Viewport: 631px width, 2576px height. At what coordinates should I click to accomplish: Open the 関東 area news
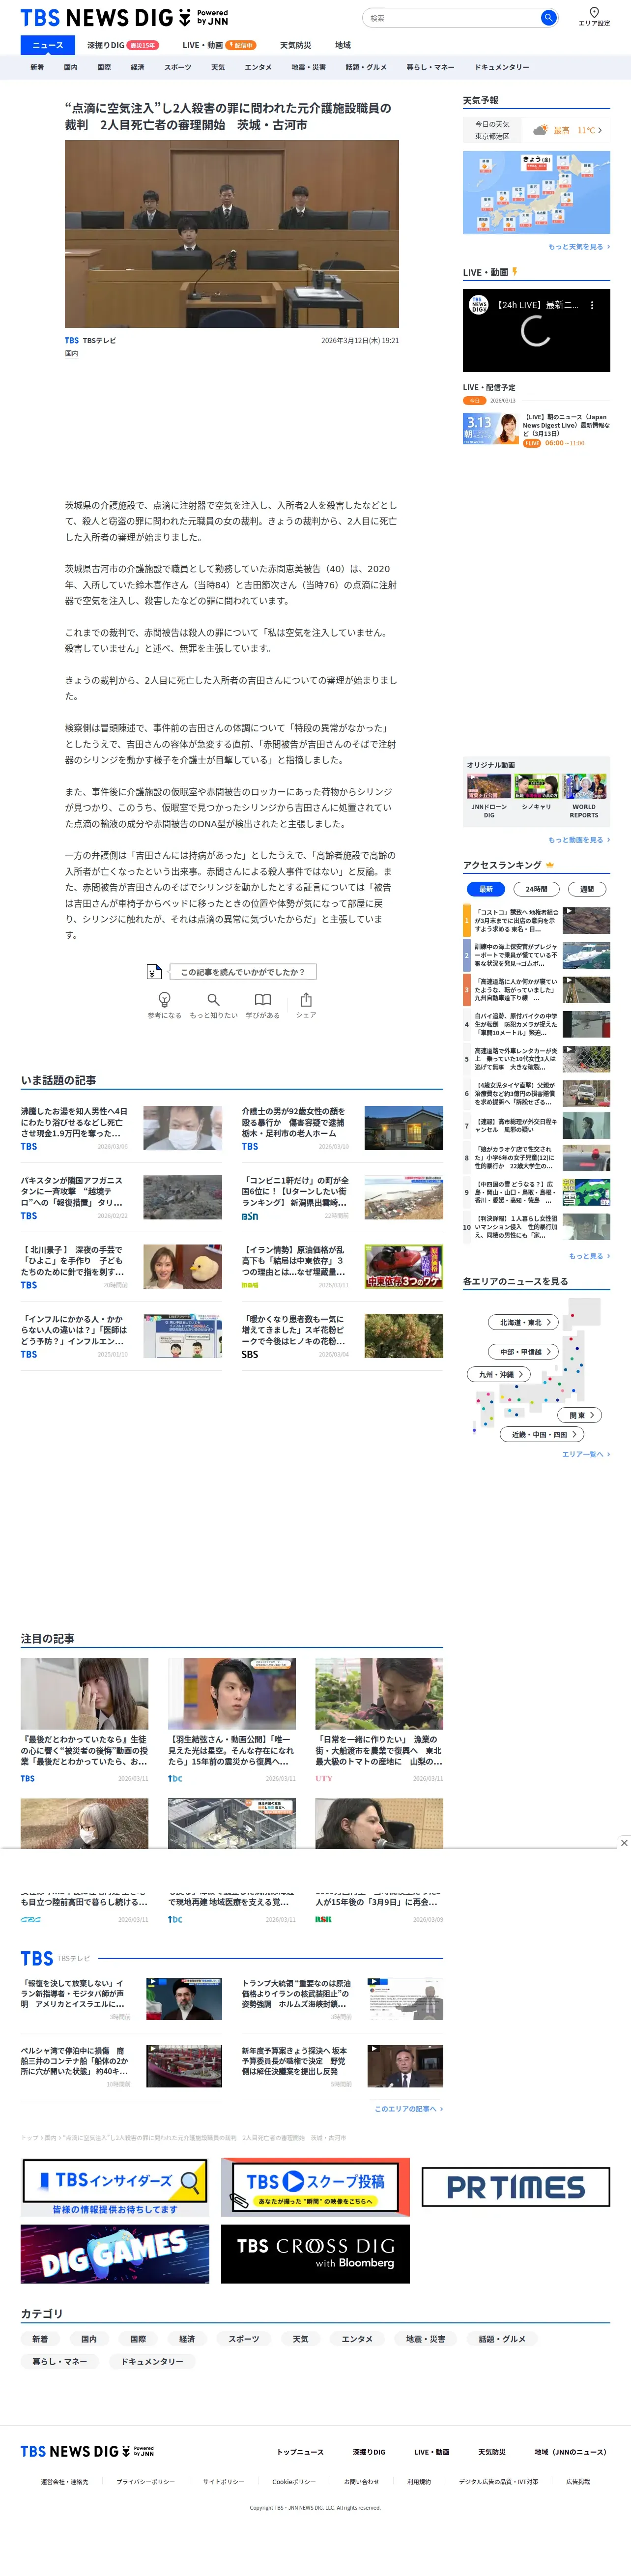(x=580, y=1415)
